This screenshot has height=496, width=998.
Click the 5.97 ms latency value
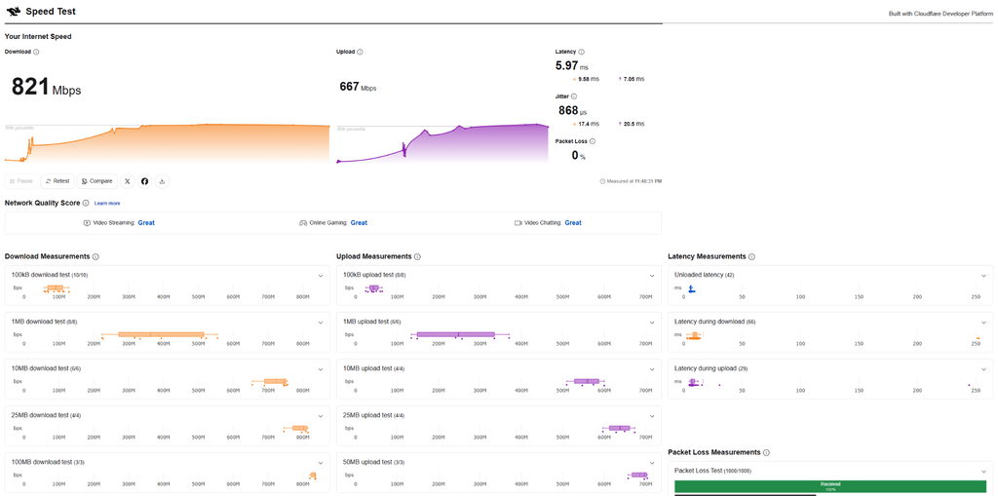[x=571, y=65]
